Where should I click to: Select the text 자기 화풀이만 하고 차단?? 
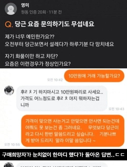point(31,56)
